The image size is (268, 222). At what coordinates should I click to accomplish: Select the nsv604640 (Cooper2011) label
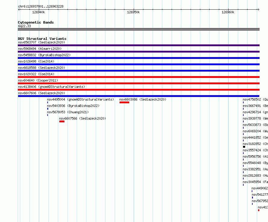tap(38, 80)
